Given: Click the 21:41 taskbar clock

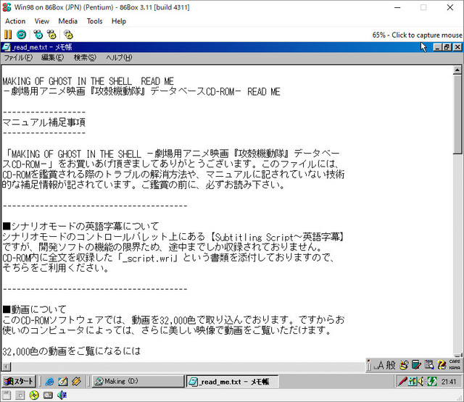Looking at the screenshot, I should click(x=449, y=382).
